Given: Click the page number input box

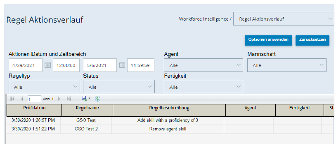Looking at the screenshot, I should tap(34, 99).
